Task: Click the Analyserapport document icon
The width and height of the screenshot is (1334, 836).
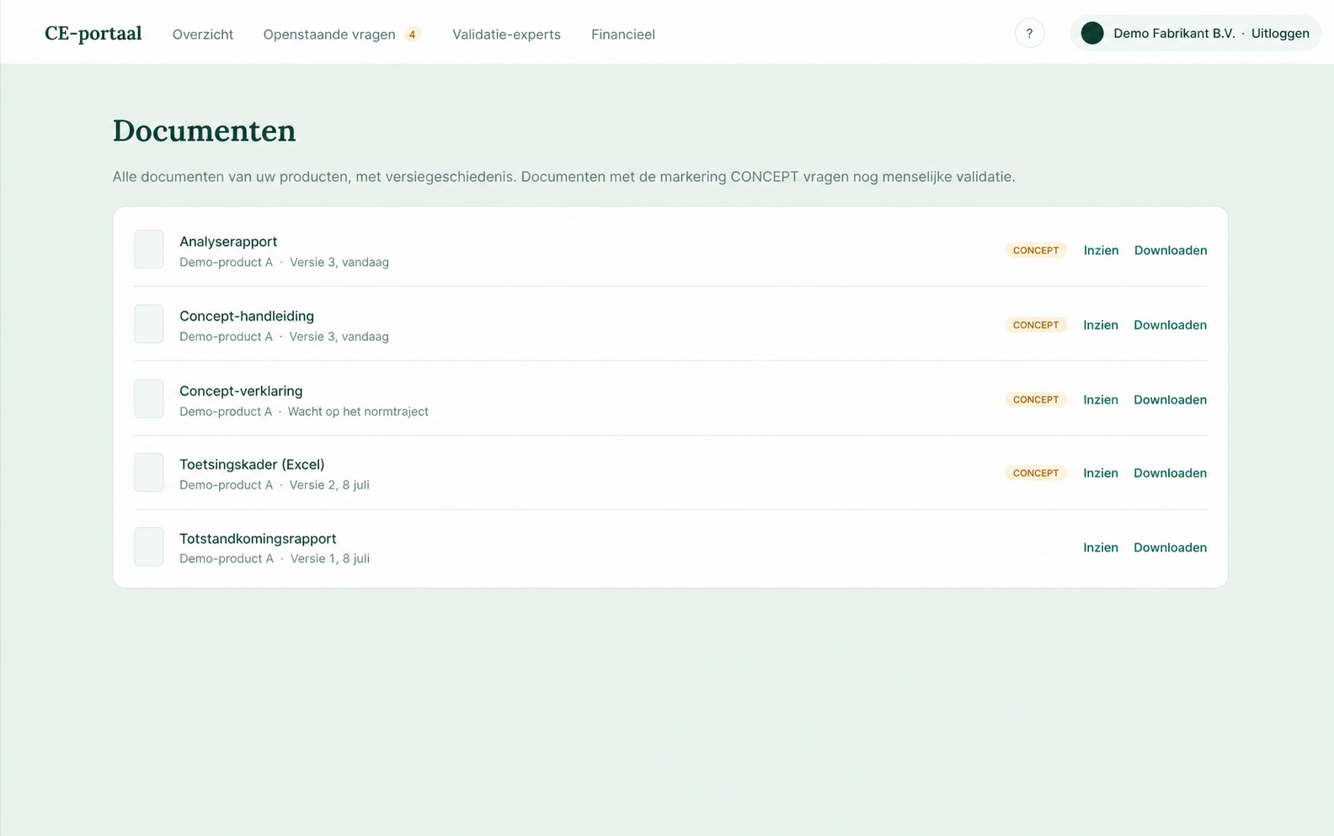Action: pos(149,249)
